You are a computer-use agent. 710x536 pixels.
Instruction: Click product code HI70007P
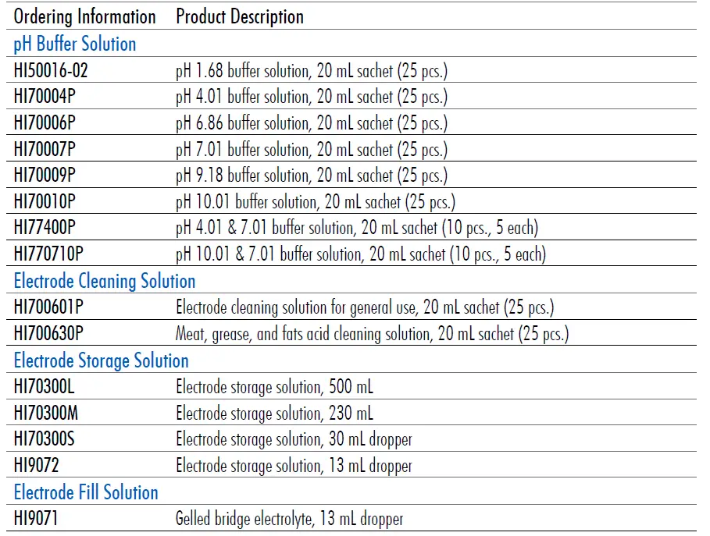click(x=45, y=150)
